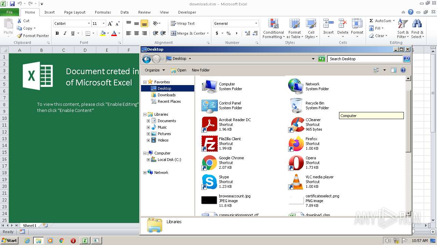Open Conditional Formatting menu
This screenshot has width=437, height=245.
273,29
